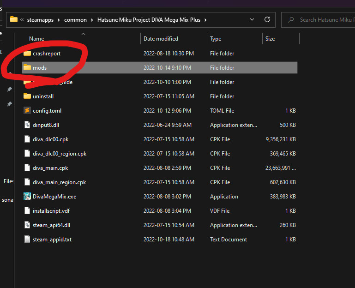Expand chevron after steamapps breadcrumb
This screenshot has height=288, width=355.
click(59, 20)
